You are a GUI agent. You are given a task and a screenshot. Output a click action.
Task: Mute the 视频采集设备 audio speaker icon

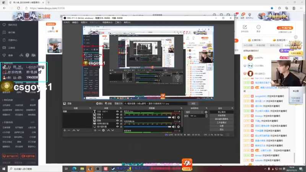click(x=174, y=127)
